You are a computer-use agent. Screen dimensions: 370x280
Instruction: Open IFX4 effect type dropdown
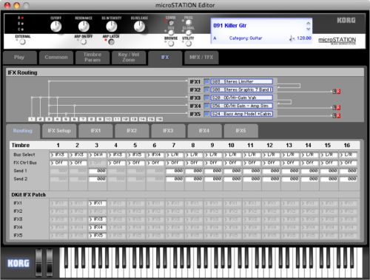tap(242, 106)
